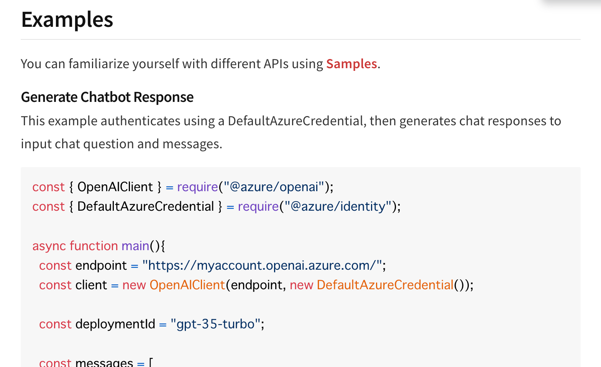Click the endpoint URL string in code

pos(262,265)
